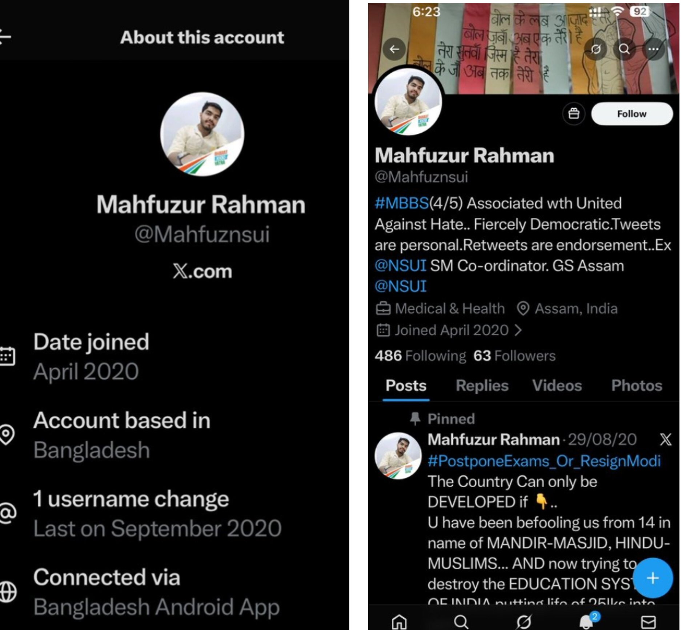Viewport: 698px width, 630px height.
Task: Open the three-dots more options menu
Action: click(653, 49)
